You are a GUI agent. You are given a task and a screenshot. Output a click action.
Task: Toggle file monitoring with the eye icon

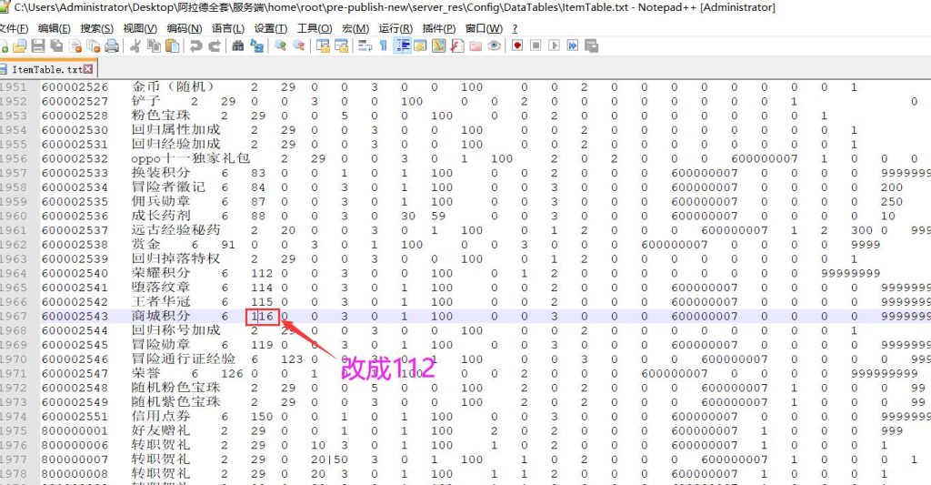494,45
